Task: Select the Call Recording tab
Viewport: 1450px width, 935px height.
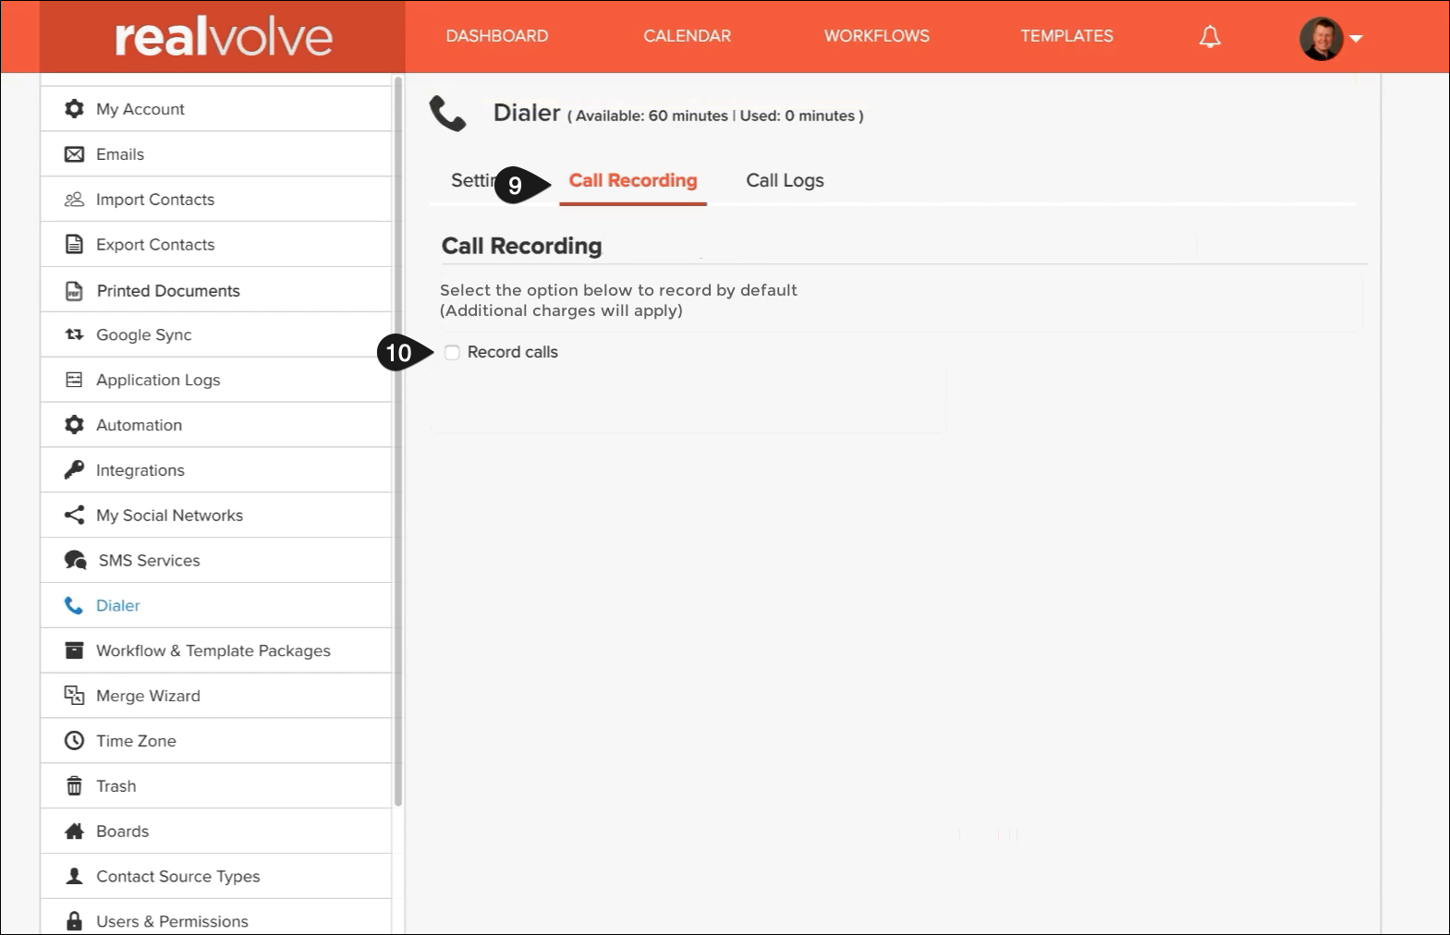Action: [x=633, y=181]
